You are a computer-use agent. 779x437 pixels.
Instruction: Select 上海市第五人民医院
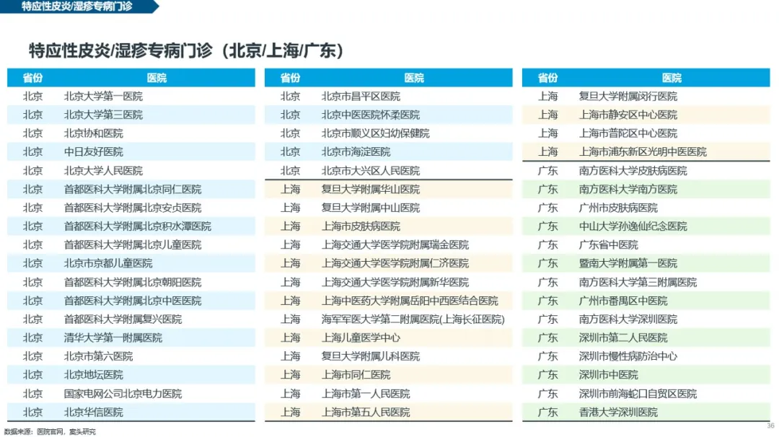point(366,412)
